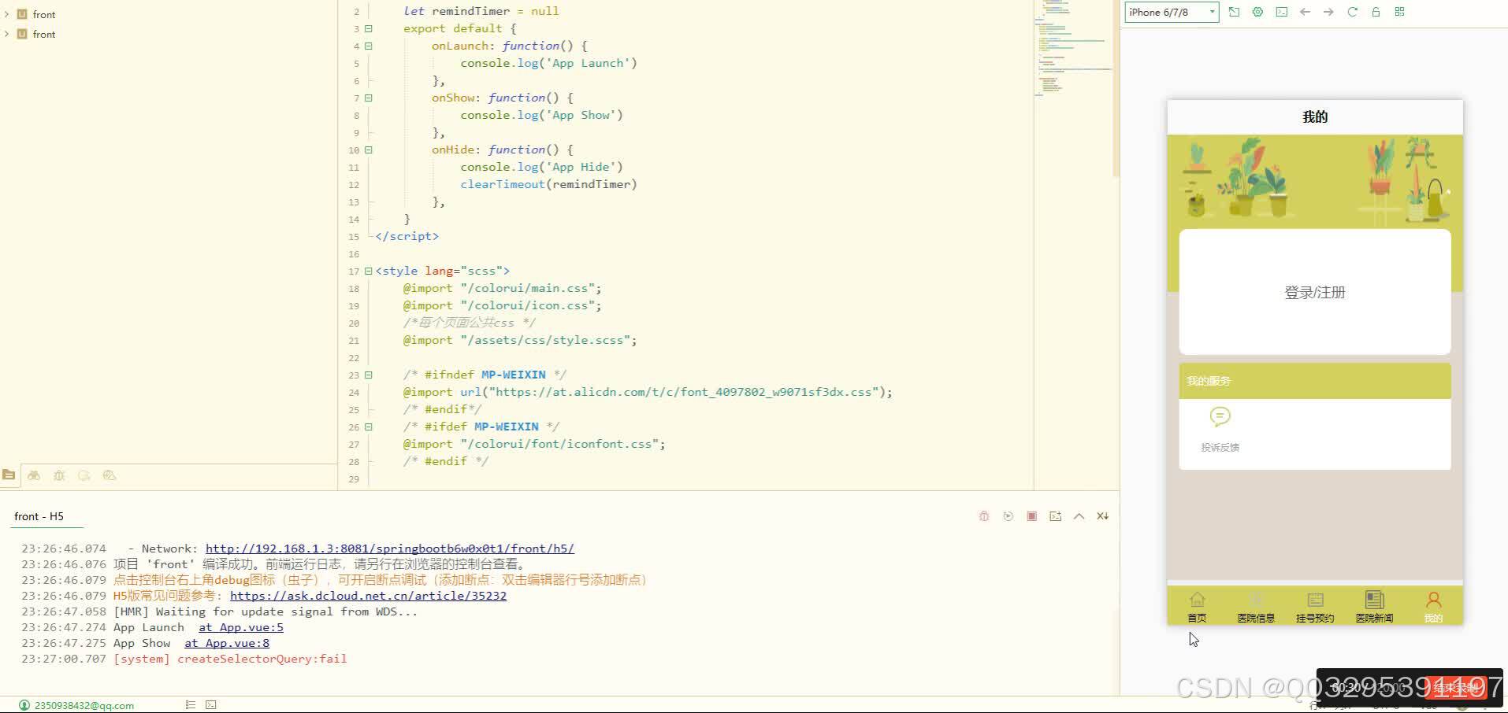Follow the at App.vue:8 link
Image resolution: width=1508 pixels, height=713 pixels.
[x=227, y=643]
